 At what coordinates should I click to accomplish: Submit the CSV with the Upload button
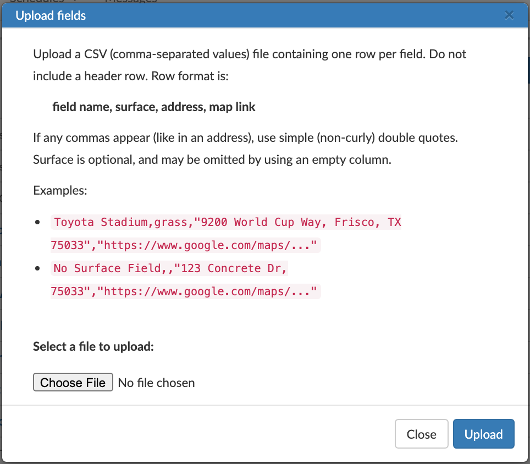483,434
